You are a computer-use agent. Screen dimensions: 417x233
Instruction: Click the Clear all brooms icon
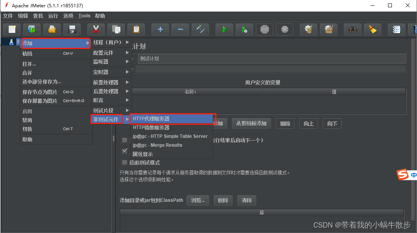[x=329, y=29]
